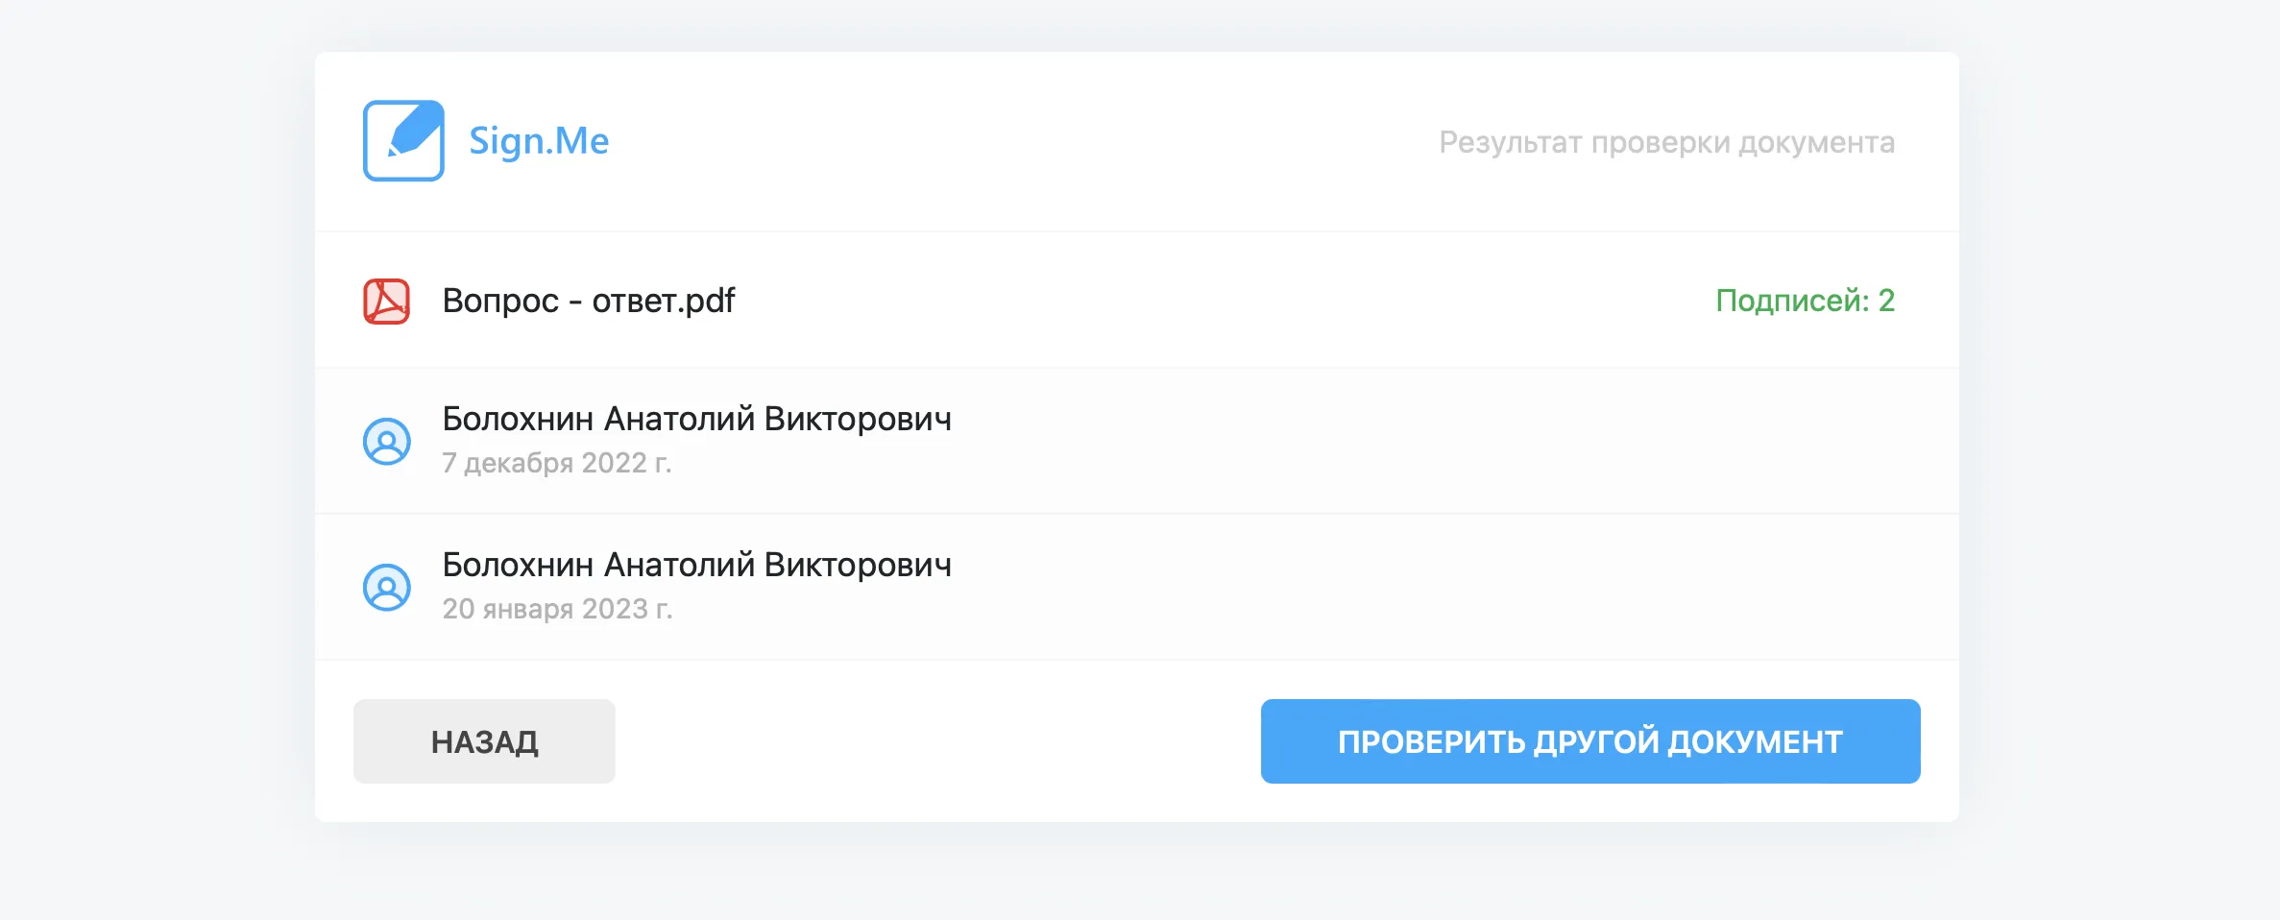Click the Sign.Me pen logo icon
The width and height of the screenshot is (2280, 920).
click(403, 140)
